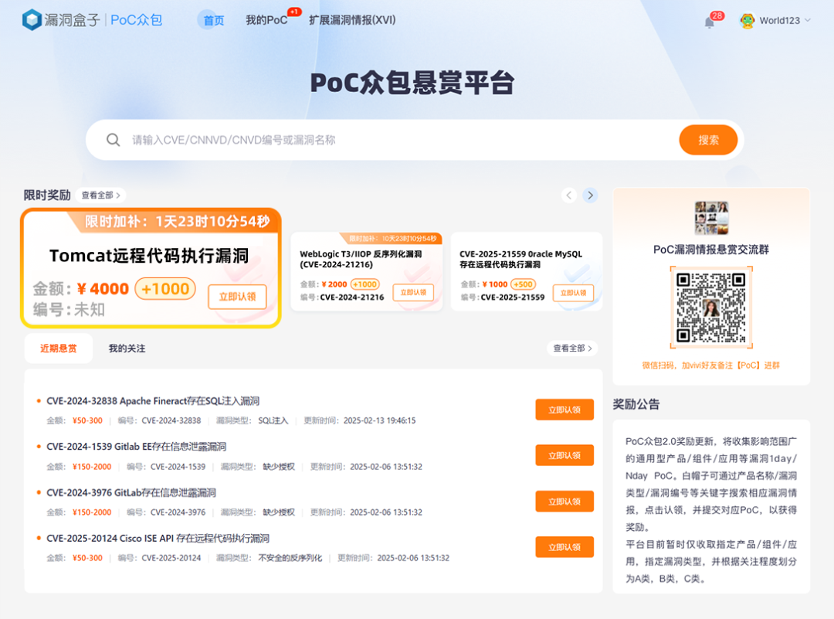Claim the Tomcat远程代码执行漏洞 bounty
The width and height of the screenshot is (834, 619).
[x=237, y=297]
